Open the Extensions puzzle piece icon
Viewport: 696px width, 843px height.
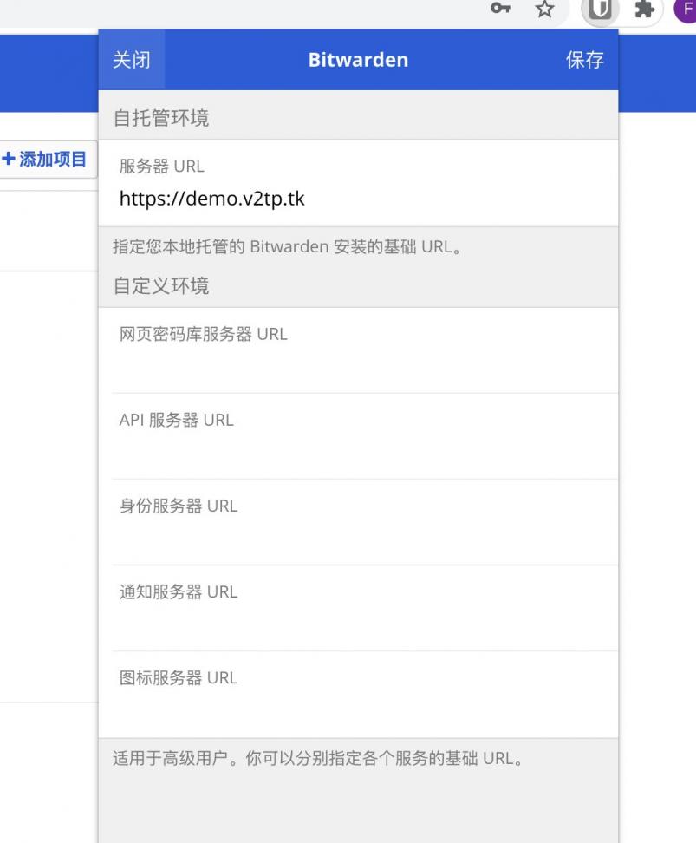tap(644, 10)
